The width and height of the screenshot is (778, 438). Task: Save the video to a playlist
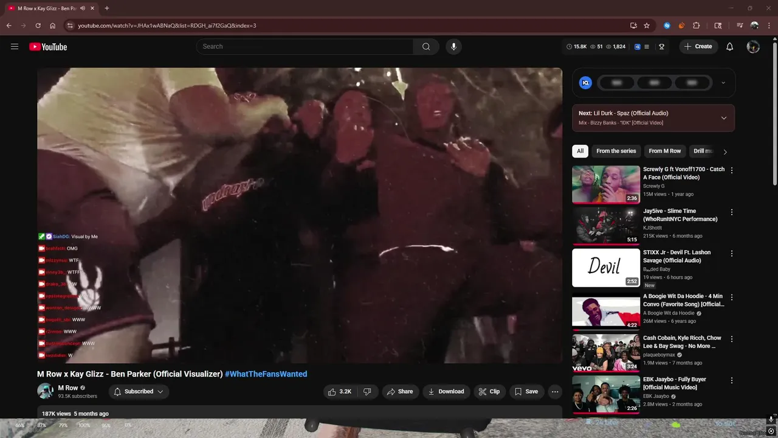click(526, 392)
